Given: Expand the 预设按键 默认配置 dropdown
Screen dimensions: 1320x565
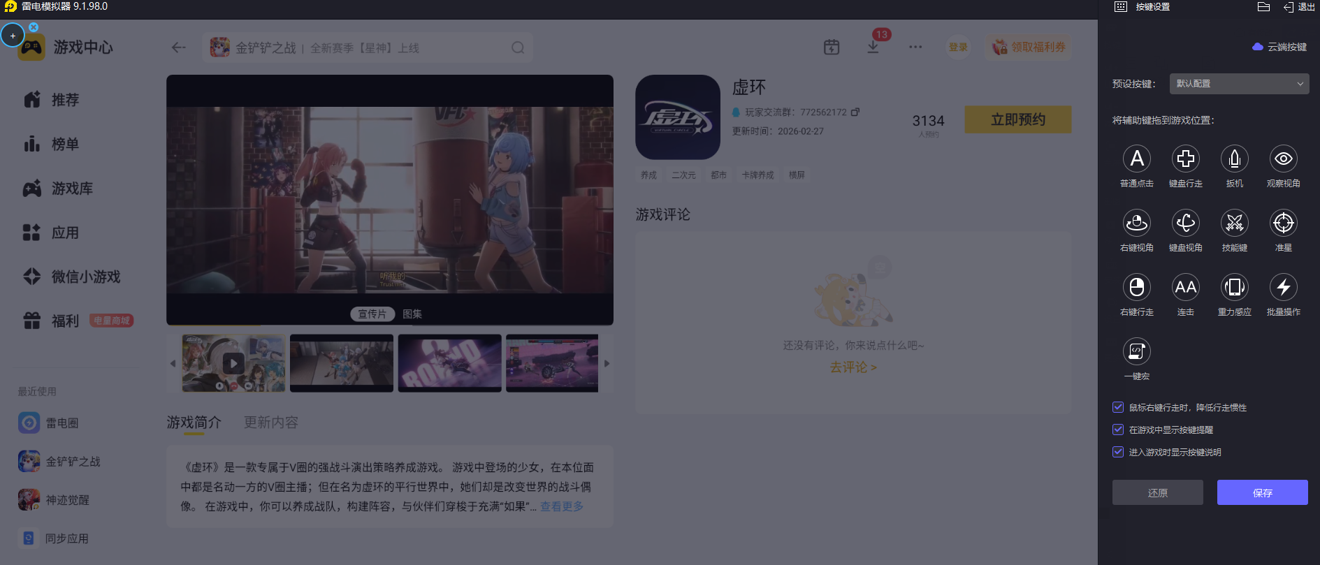Looking at the screenshot, I should tap(1240, 84).
